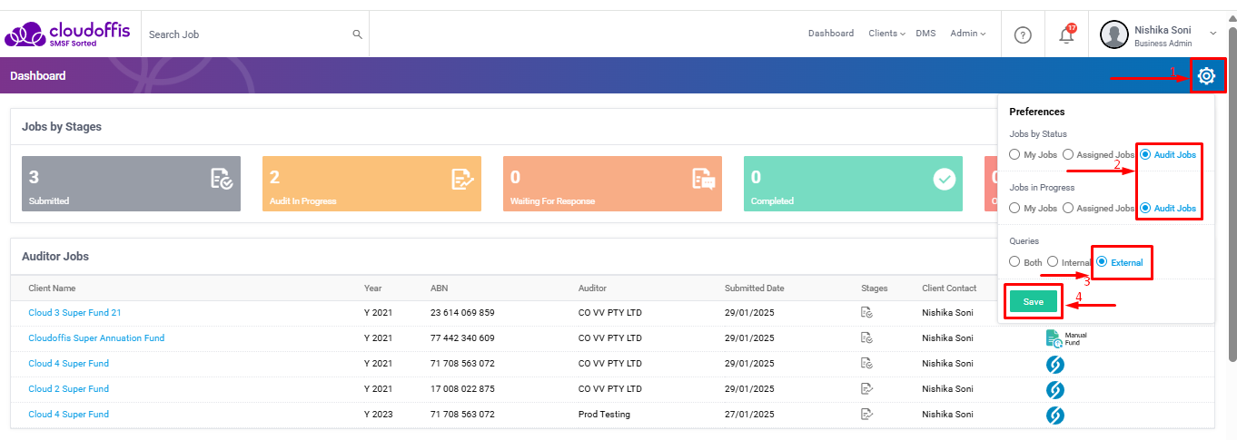Select External under Queries
The image size is (1237, 440).
[x=1103, y=262]
